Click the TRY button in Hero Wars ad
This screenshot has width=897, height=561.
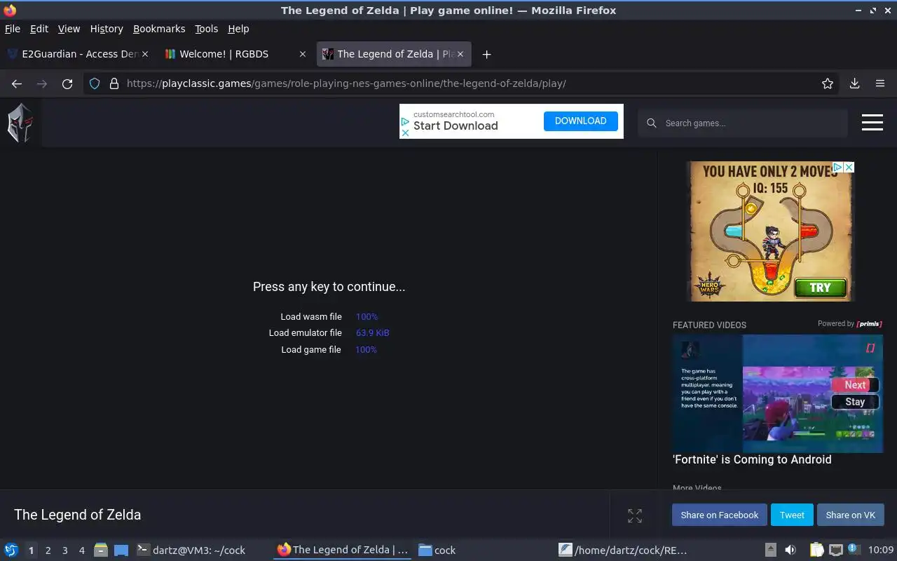[x=820, y=288]
